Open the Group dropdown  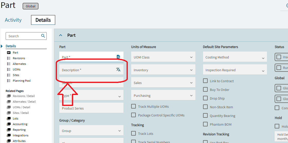pos(91,131)
